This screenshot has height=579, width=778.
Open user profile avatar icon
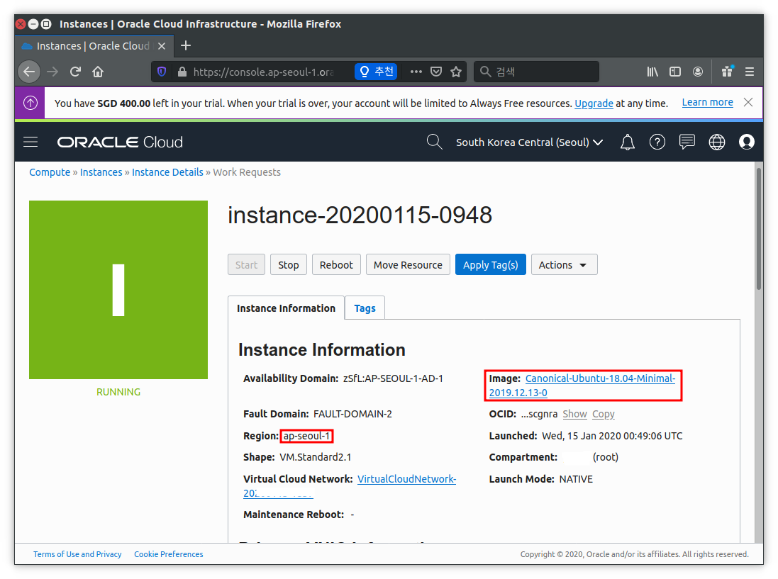point(746,142)
